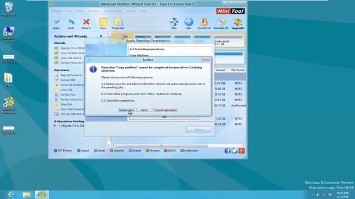
Task: Open the Partition menu
Action: tap(93, 11)
